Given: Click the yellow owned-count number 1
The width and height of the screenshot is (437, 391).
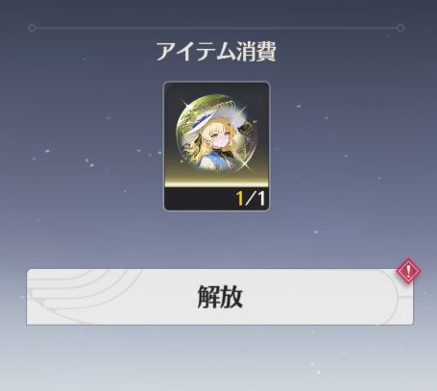Looking at the screenshot, I should click(x=239, y=199).
